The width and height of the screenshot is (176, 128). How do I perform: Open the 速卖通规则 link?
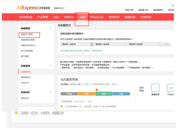(158, 10)
